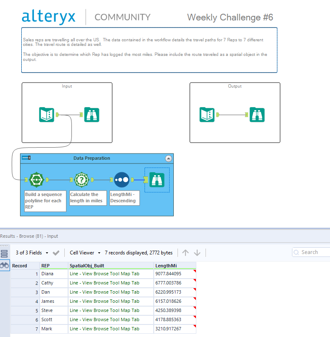330x337 pixels.
Task: Toggle the Data Preparation container enable switch
Action: point(26,158)
